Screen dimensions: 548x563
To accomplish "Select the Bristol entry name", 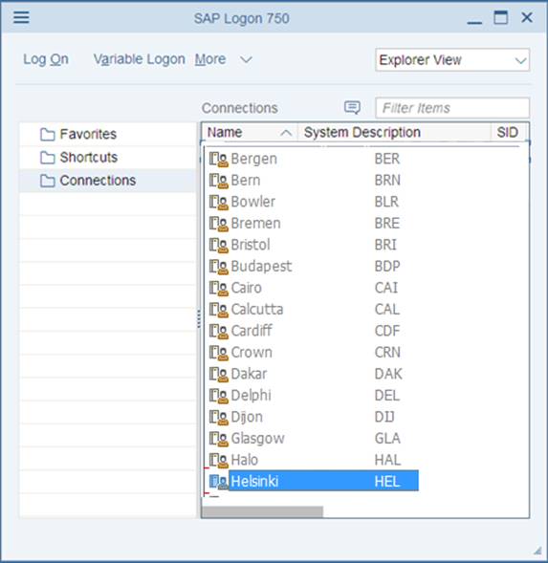I will 251,245.
